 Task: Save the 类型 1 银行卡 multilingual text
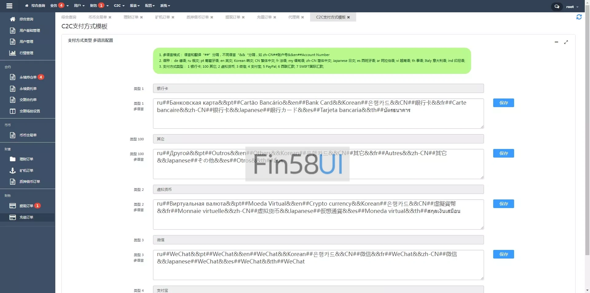[x=503, y=103]
